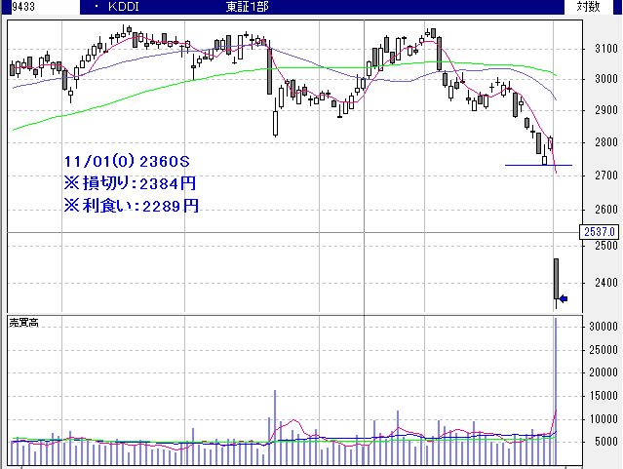Click the 10000 volume axis label

tap(597, 418)
